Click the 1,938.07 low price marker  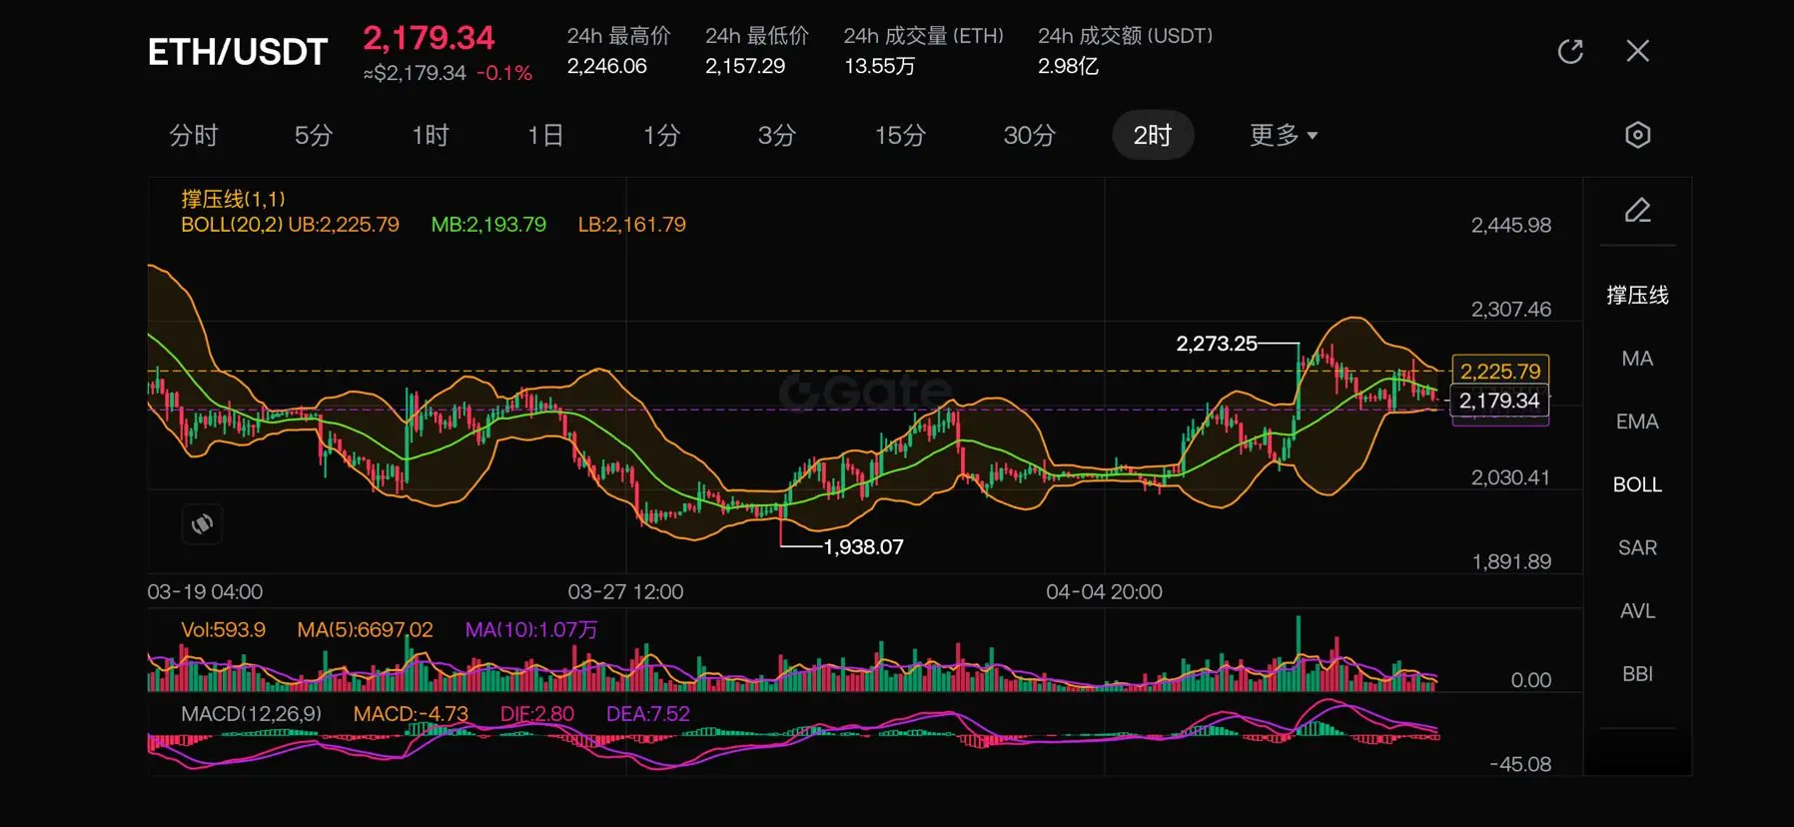click(x=863, y=547)
